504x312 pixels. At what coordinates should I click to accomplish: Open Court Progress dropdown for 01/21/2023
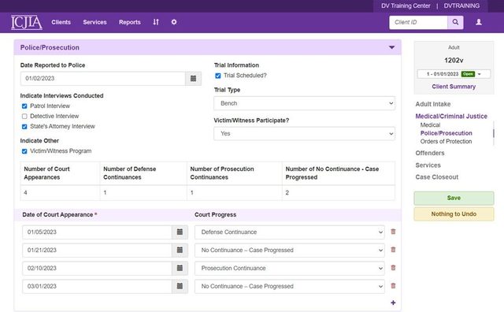coord(289,250)
